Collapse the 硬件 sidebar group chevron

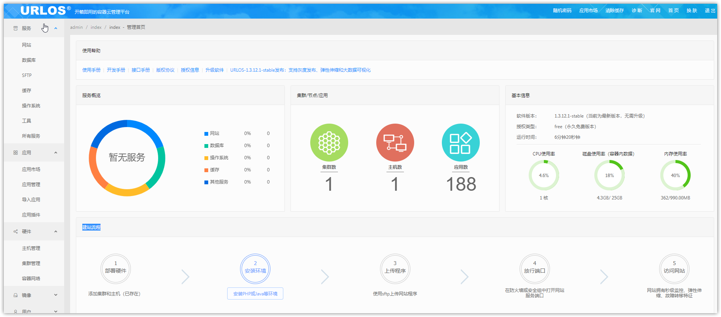click(x=56, y=232)
